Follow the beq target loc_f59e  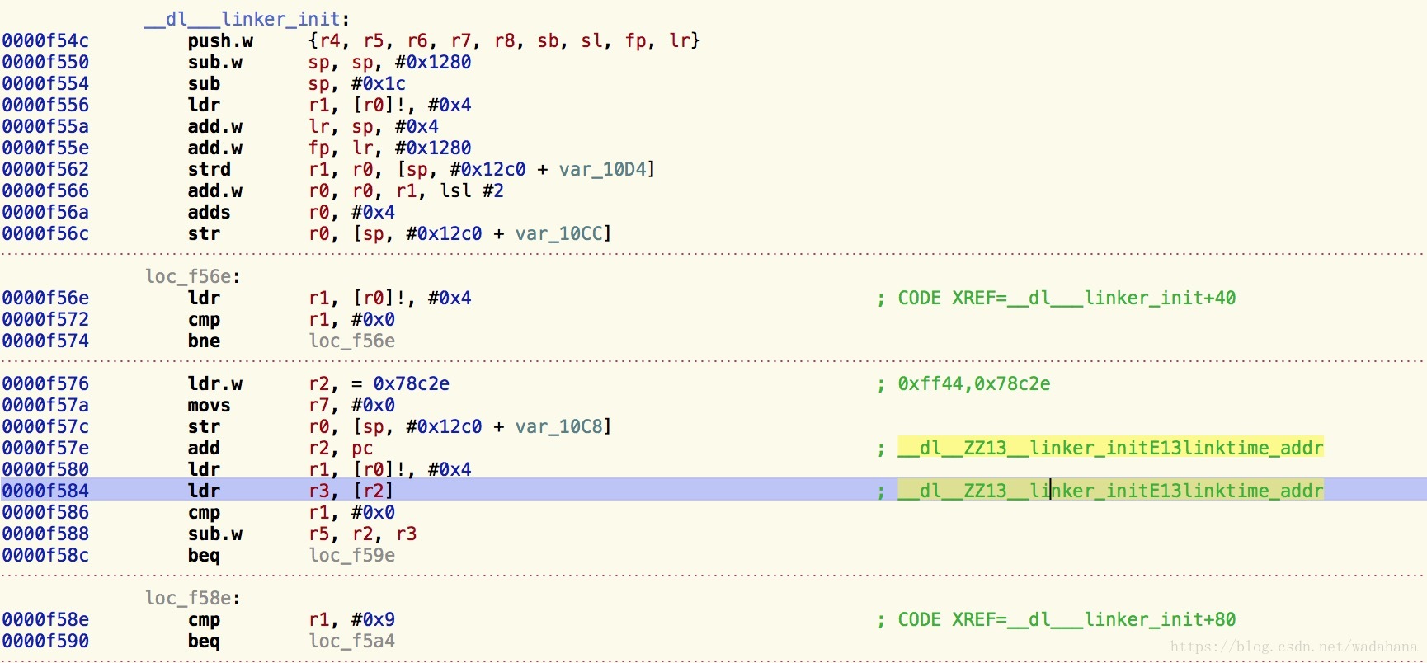[352, 555]
